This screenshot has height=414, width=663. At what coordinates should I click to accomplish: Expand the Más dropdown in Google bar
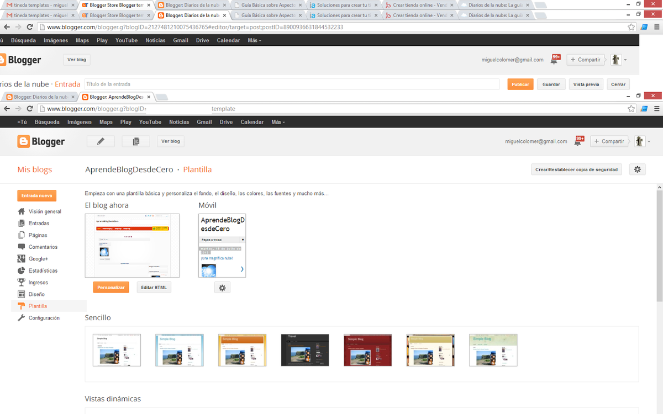pos(277,122)
